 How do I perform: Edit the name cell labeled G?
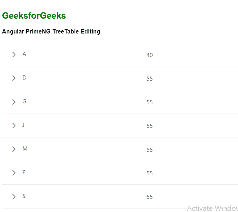click(24, 102)
